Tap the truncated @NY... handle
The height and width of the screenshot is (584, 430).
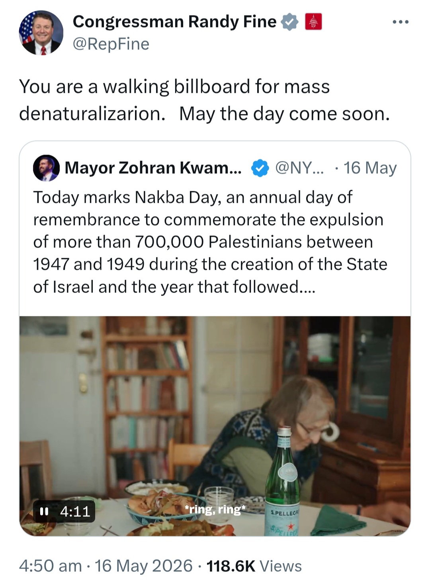(x=299, y=168)
